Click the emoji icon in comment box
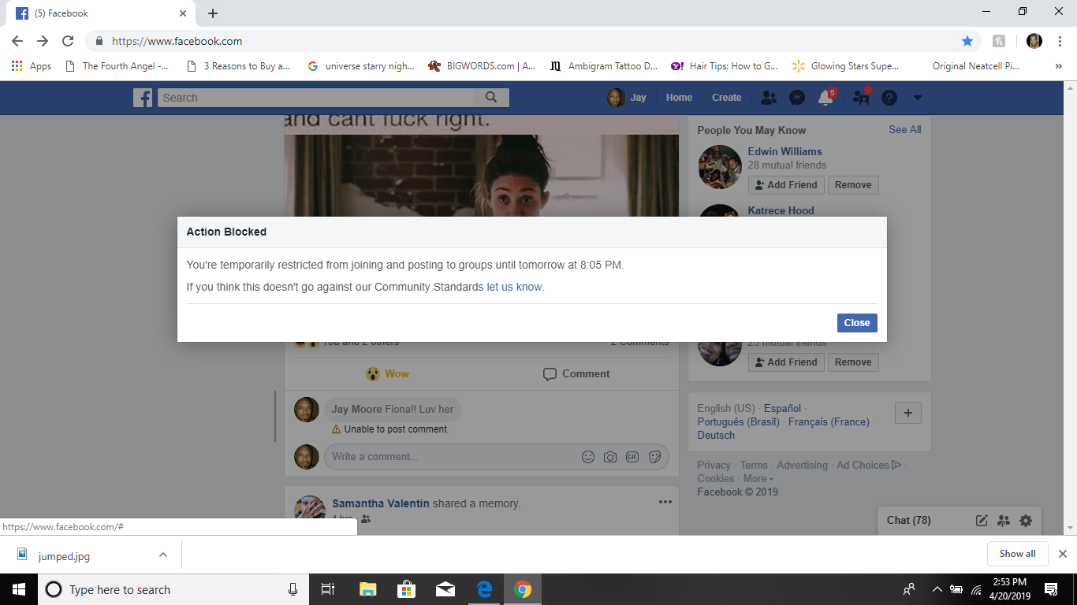This screenshot has width=1077, height=605. pos(587,457)
